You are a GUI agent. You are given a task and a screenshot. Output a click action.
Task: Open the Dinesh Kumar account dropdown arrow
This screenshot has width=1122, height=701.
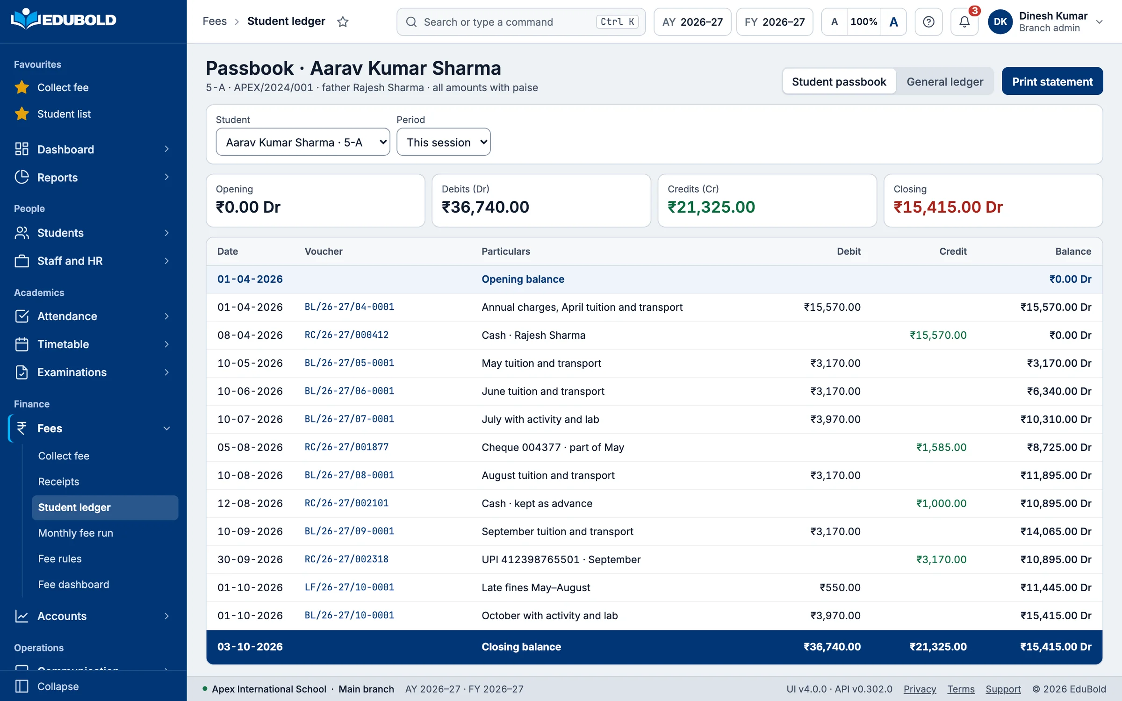tap(1099, 22)
